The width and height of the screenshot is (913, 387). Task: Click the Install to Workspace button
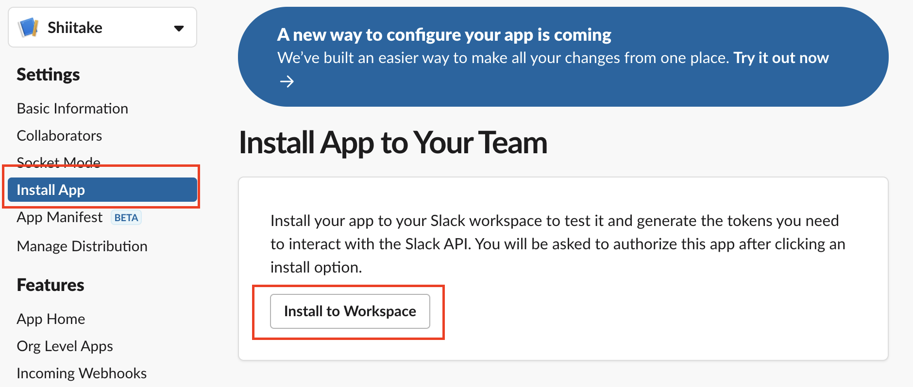[350, 311]
